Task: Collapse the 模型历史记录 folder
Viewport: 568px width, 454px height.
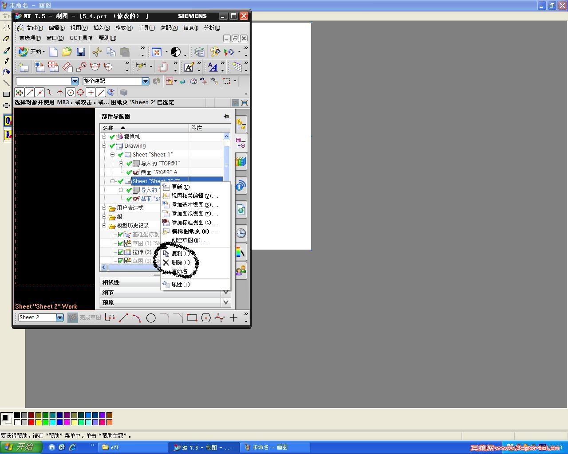Action: click(x=104, y=225)
